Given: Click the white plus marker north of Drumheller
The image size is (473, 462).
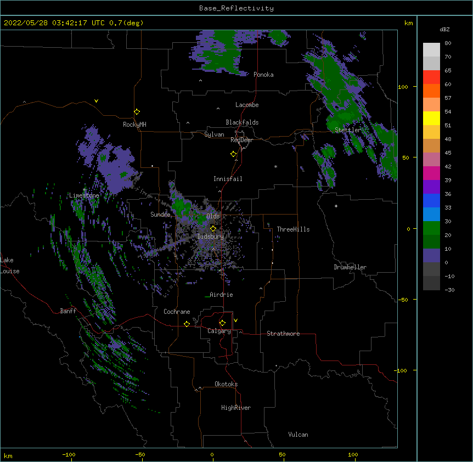Looking at the screenshot, I should pyautogui.click(x=336, y=206).
